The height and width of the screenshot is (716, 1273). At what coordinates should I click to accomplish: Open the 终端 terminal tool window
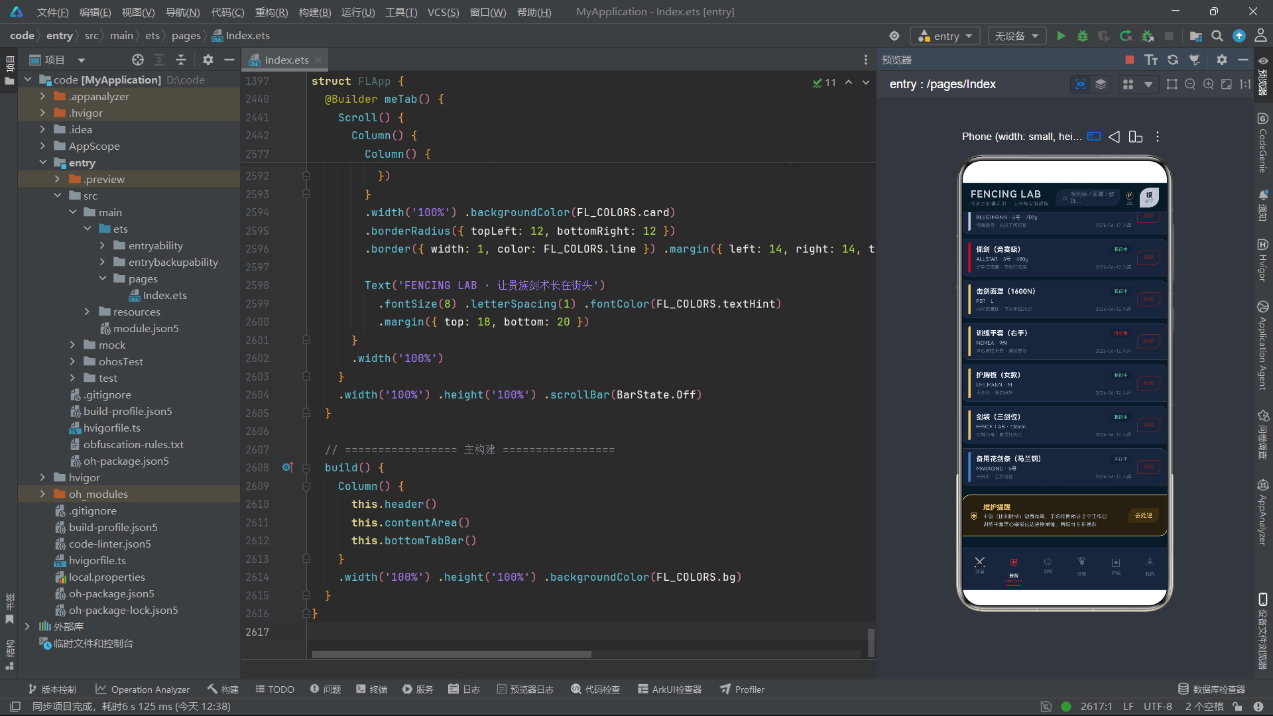(x=371, y=689)
